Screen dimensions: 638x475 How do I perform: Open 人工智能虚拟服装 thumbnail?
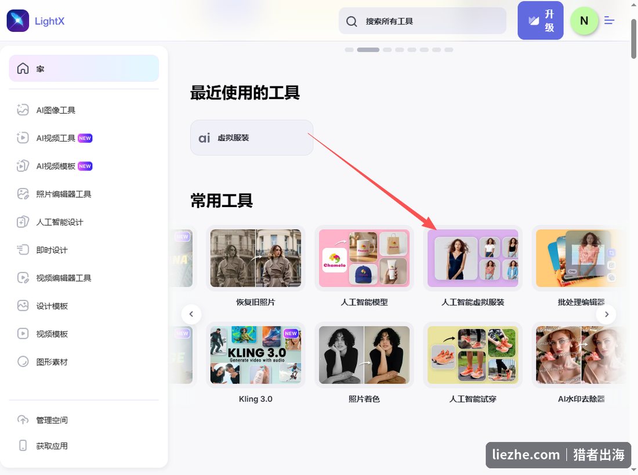click(x=473, y=258)
